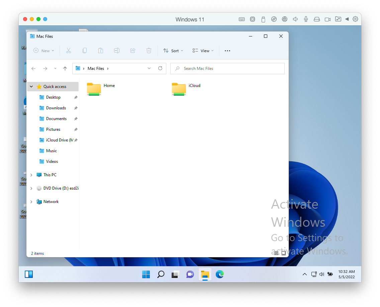Collapse Quick access tree
This screenshot has width=380, height=307.
[31, 87]
